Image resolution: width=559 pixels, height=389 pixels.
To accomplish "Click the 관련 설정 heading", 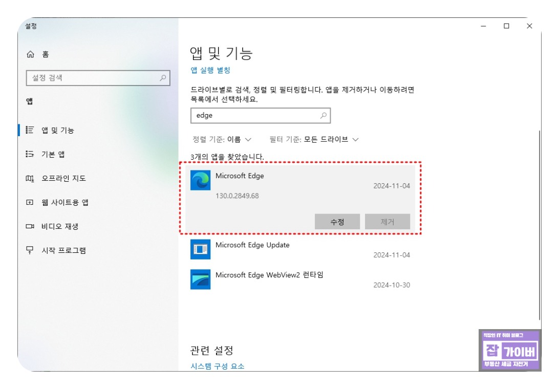I will pyautogui.click(x=212, y=351).
